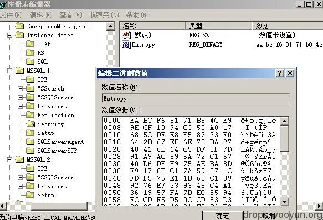Click the SQLServerAgent folder icon
Screen dimensions: 323x220
point(30,142)
